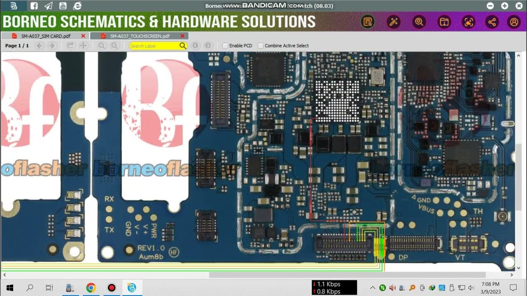Open the user account profile icon
The height and width of the screenshot is (296, 527).
point(514,22)
